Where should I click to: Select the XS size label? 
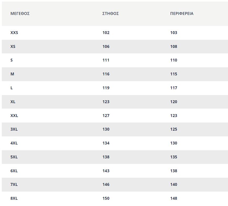(13, 47)
